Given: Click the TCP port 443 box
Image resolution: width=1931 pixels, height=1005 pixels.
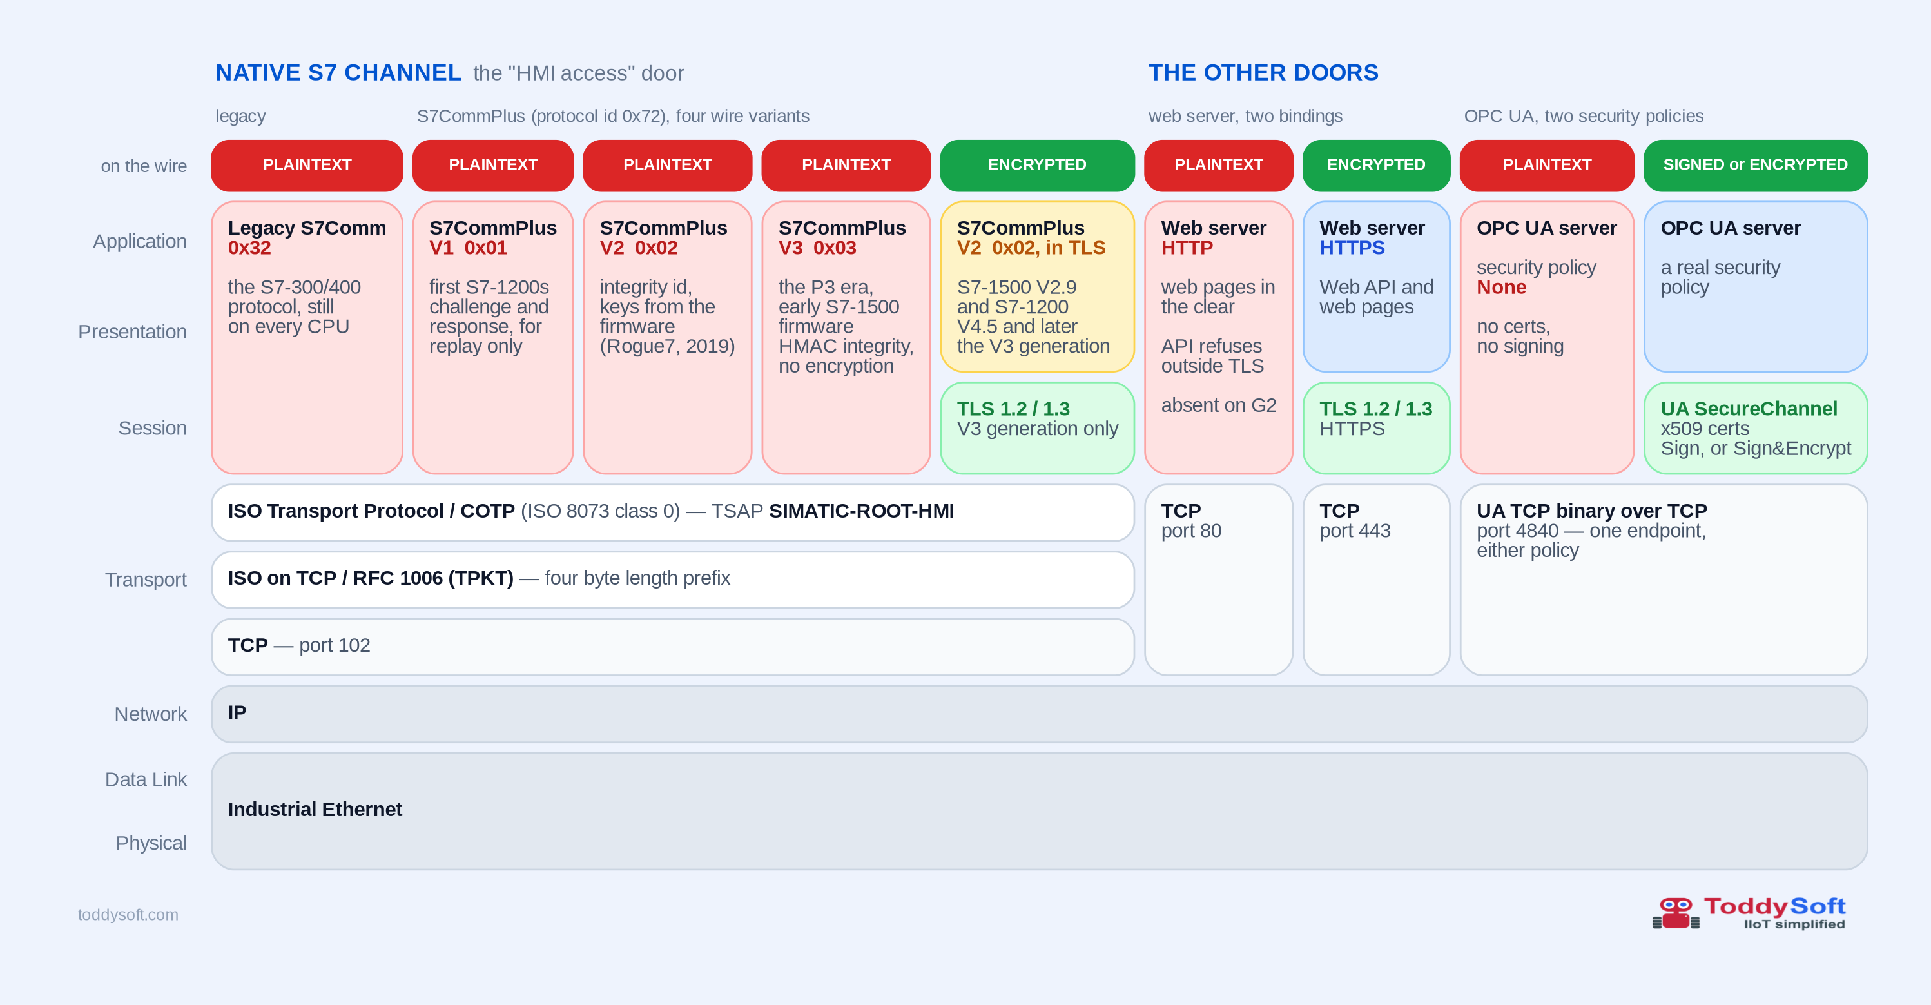Looking at the screenshot, I should click(1376, 580).
